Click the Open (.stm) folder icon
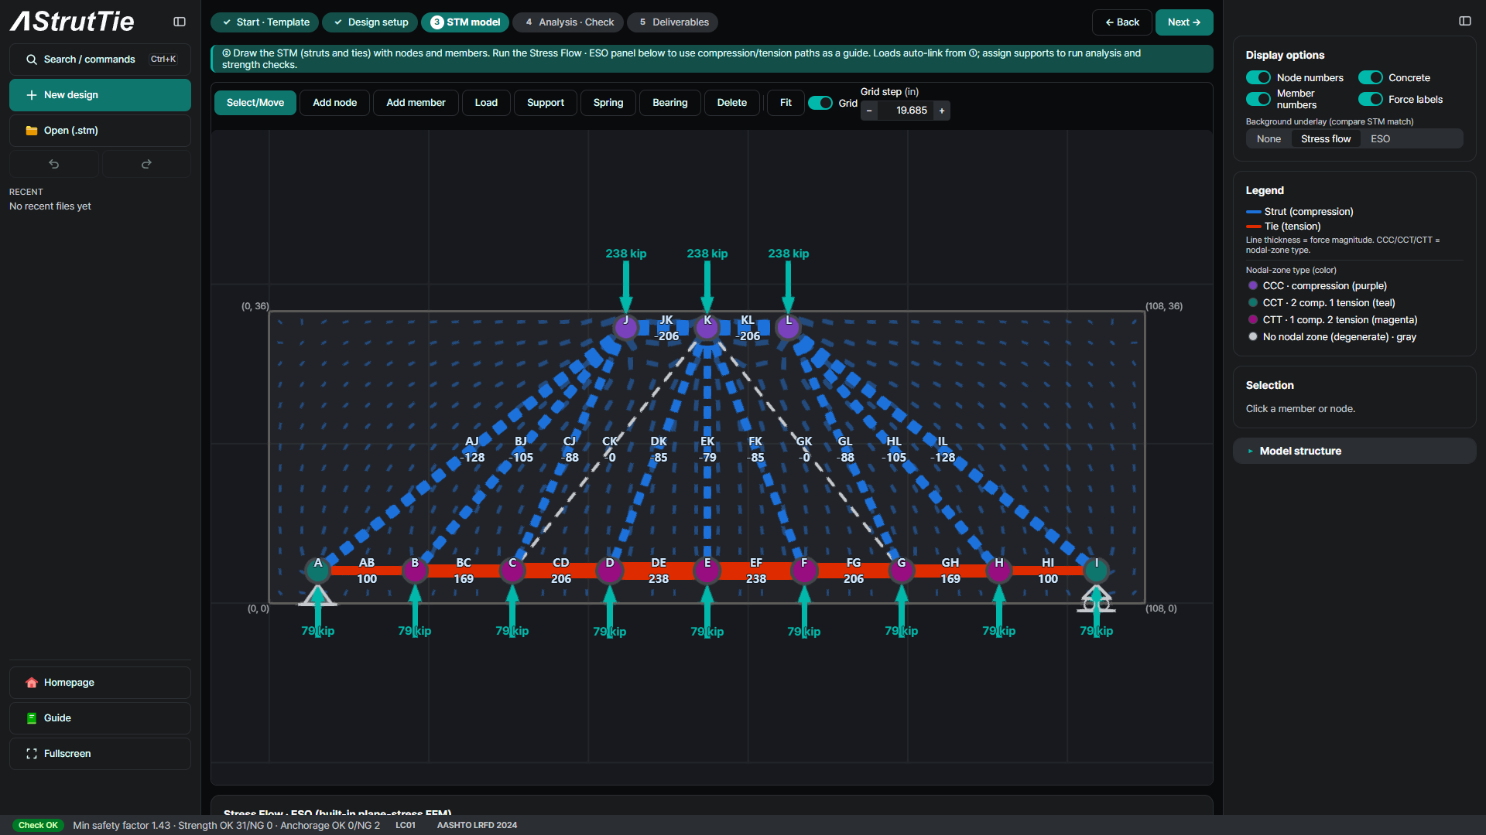The image size is (1486, 835). coord(32,131)
